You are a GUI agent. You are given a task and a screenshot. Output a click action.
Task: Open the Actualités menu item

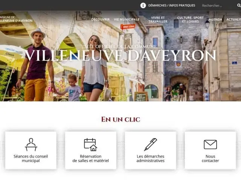(x=233, y=19)
